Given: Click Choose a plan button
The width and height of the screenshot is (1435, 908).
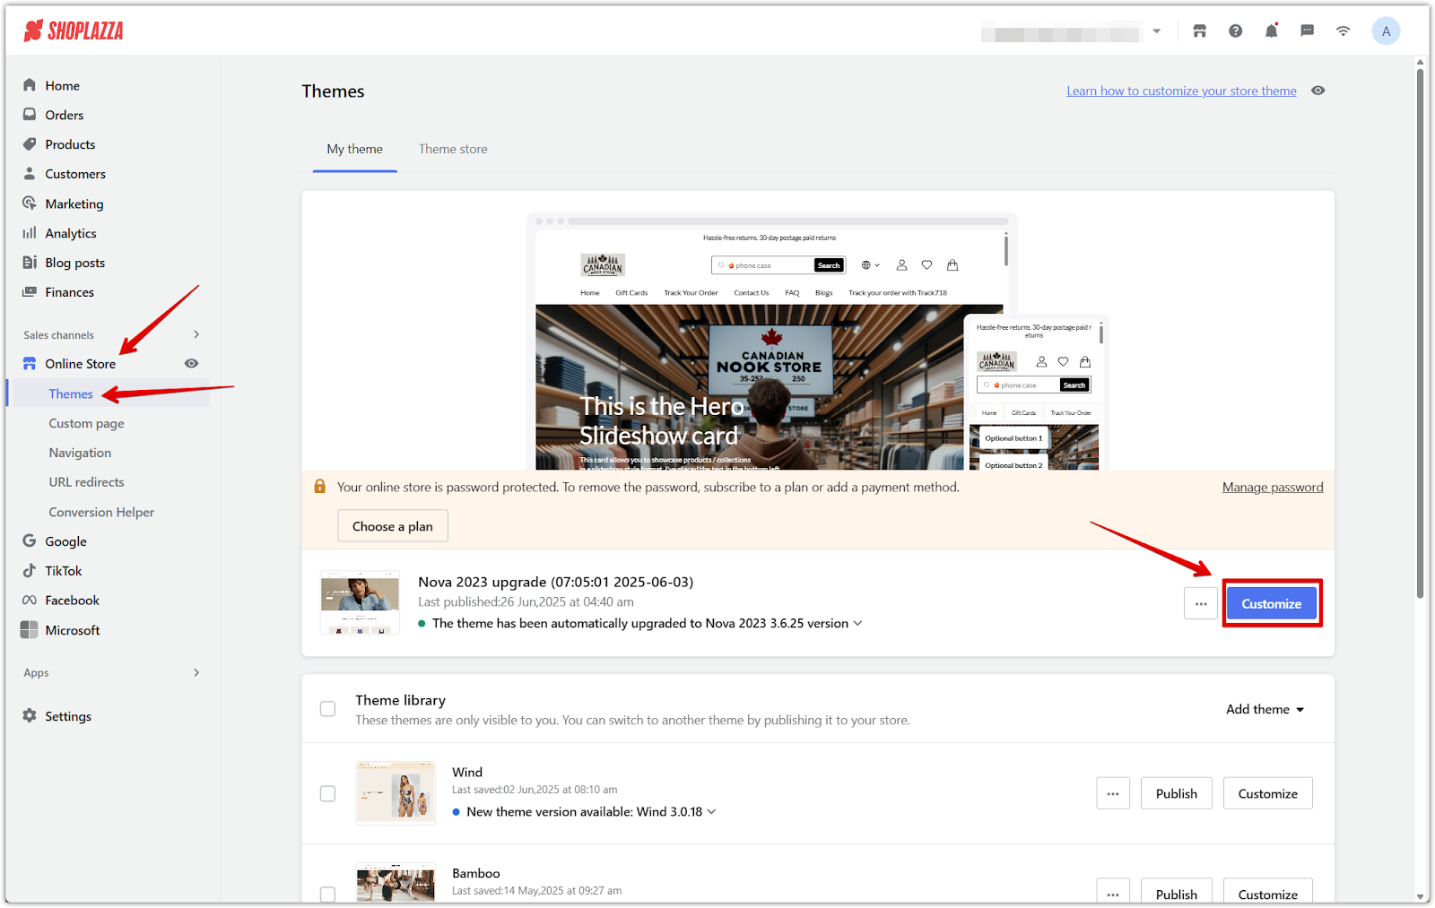Looking at the screenshot, I should (x=393, y=526).
